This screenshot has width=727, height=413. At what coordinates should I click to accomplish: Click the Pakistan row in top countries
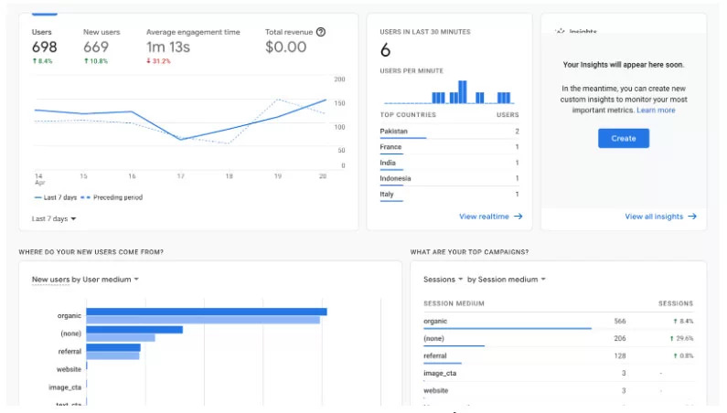(x=449, y=132)
